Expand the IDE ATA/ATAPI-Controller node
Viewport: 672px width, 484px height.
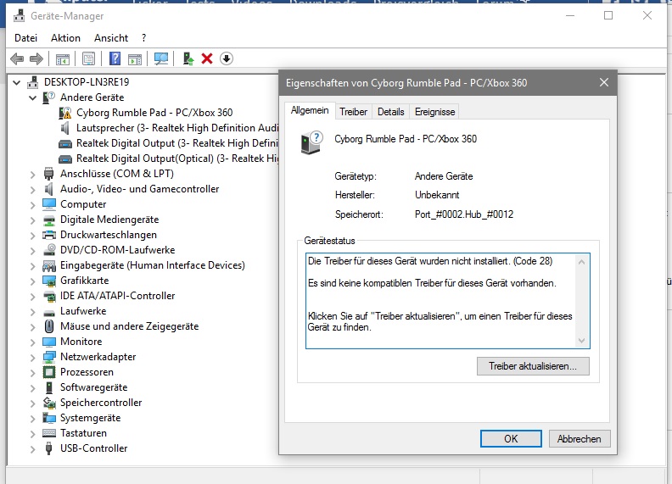pos(32,297)
